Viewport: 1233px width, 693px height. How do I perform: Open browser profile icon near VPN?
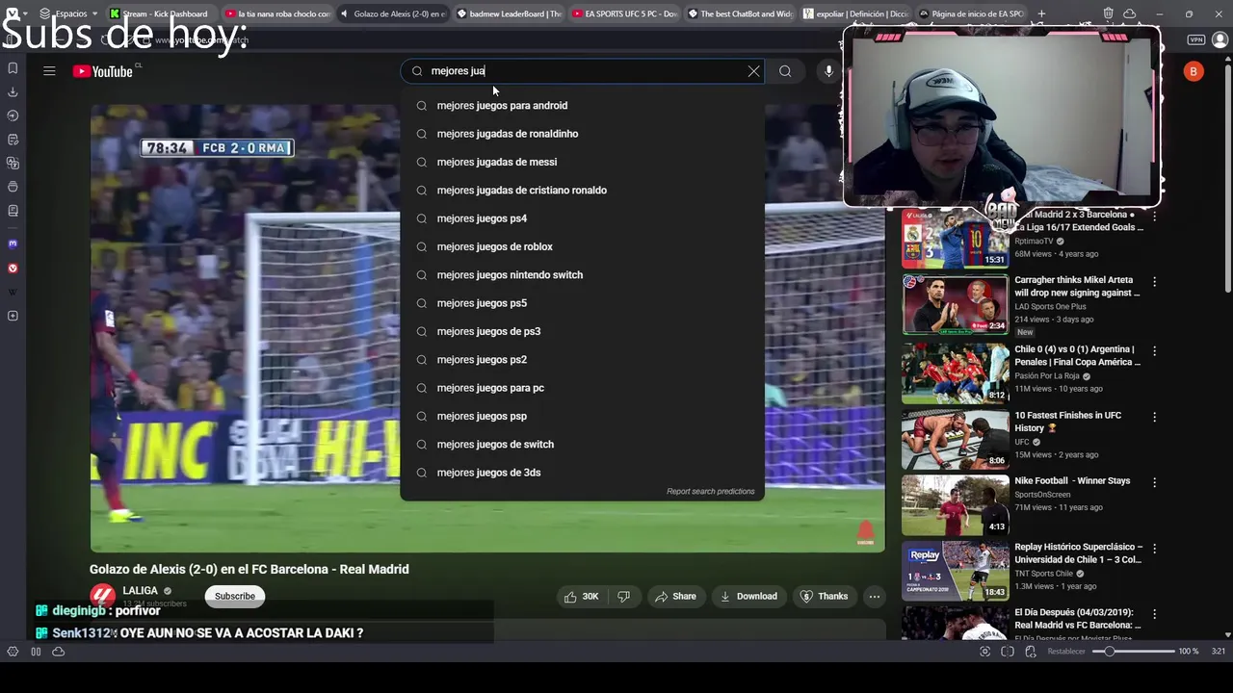tap(1220, 39)
